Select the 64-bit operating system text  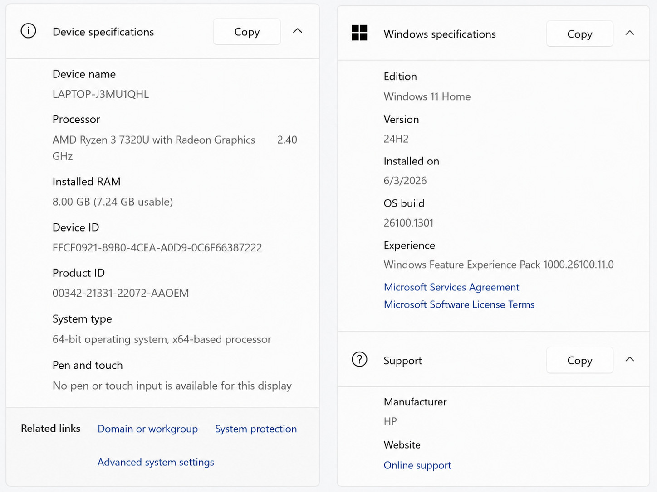(162, 339)
